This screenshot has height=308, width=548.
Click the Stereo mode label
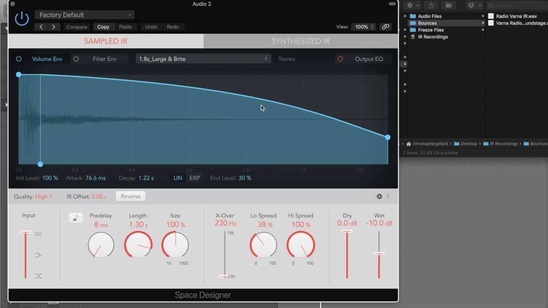(287, 59)
